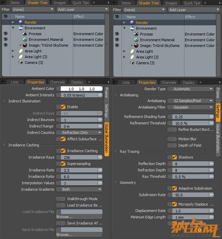Click the Process icon in right Shader Tree
222x239 pixels.
coord(136,34)
